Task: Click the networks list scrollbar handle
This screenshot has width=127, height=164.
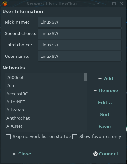Action: pos(86,77)
